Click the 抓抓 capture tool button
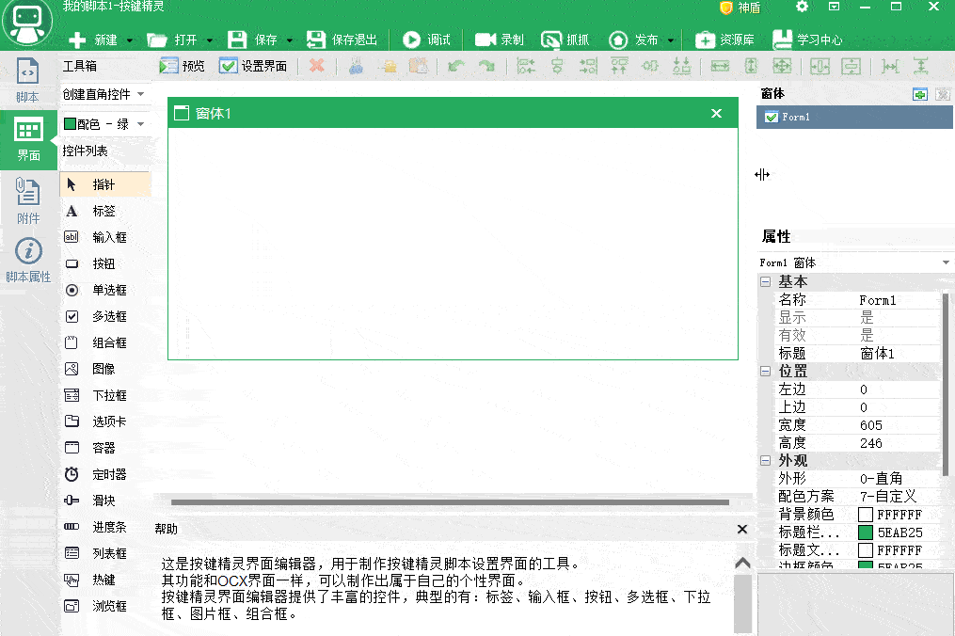The height and width of the screenshot is (636, 955). tap(565, 40)
